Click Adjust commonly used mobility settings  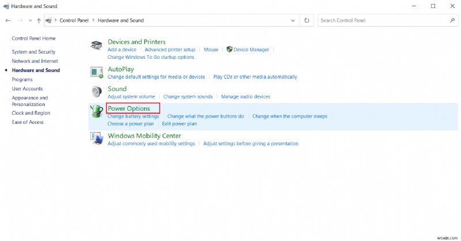[x=151, y=144]
